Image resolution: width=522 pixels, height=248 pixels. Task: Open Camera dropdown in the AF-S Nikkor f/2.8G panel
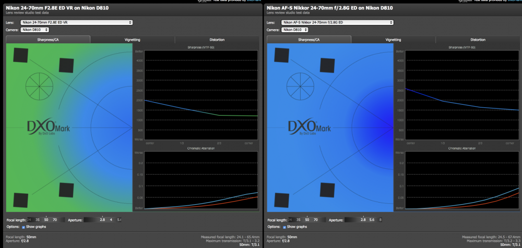(x=295, y=30)
